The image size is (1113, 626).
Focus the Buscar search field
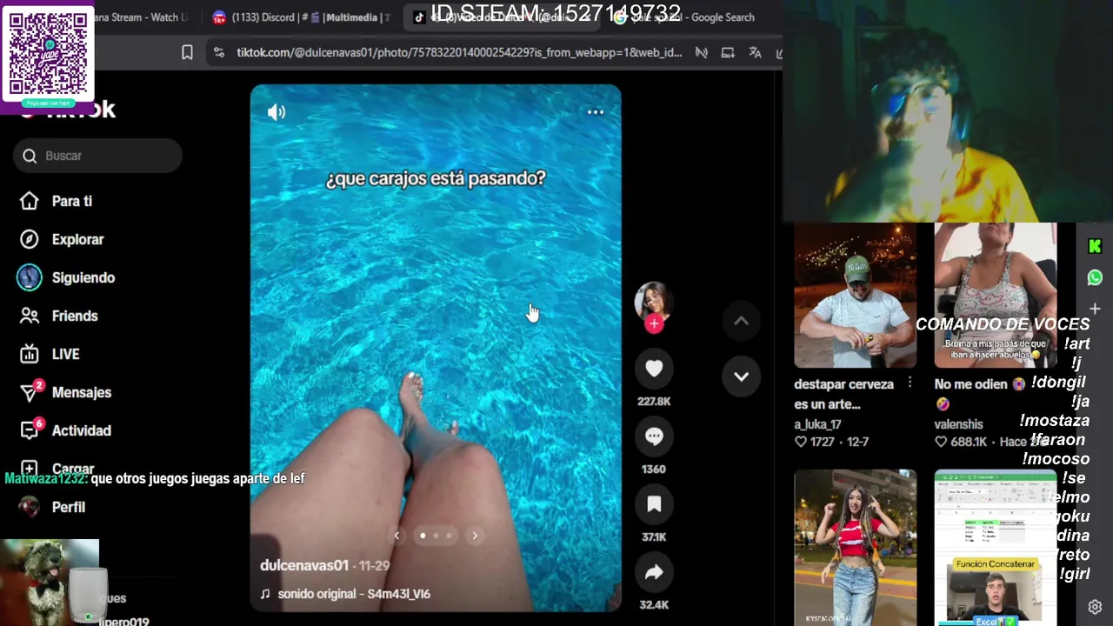(x=97, y=156)
